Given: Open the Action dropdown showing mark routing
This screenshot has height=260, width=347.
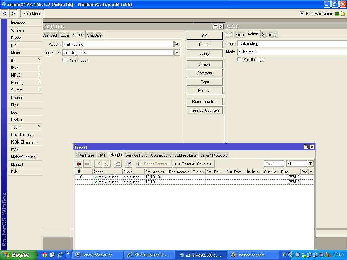Looking at the screenshot, I should coord(177,44).
